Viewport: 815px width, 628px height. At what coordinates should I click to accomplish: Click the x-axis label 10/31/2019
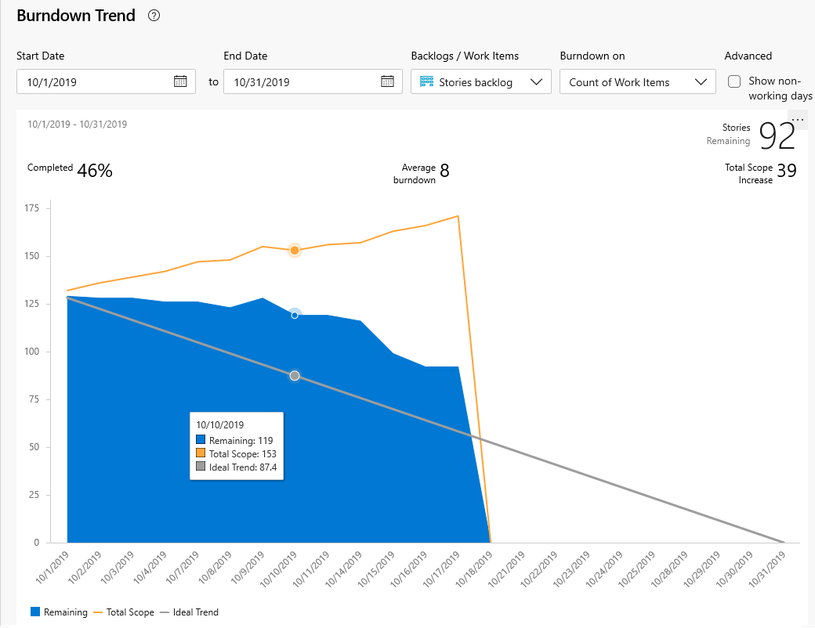(767, 569)
